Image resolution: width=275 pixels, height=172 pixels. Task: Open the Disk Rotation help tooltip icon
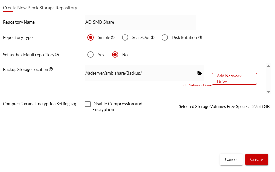(x=200, y=38)
